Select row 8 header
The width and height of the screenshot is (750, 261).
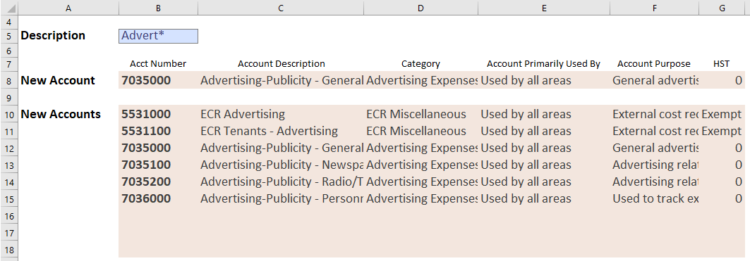(8, 80)
